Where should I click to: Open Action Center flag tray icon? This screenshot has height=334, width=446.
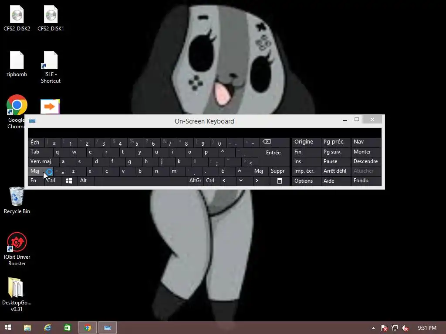[384, 328]
